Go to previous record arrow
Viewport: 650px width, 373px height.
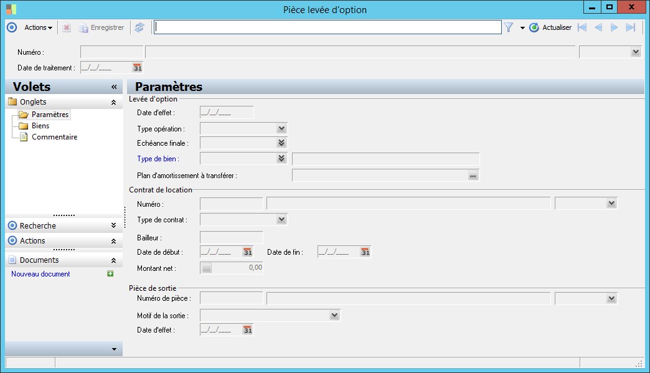pos(598,27)
